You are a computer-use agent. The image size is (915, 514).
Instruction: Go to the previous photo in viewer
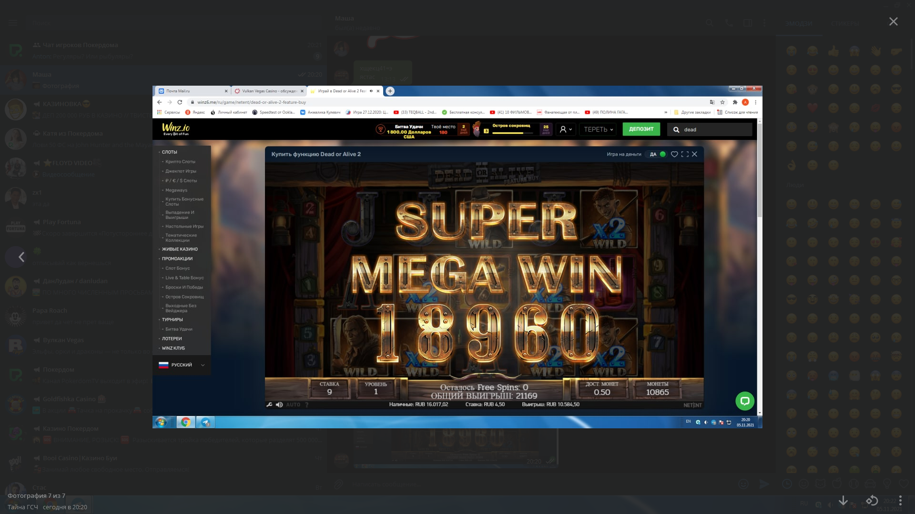[21, 257]
